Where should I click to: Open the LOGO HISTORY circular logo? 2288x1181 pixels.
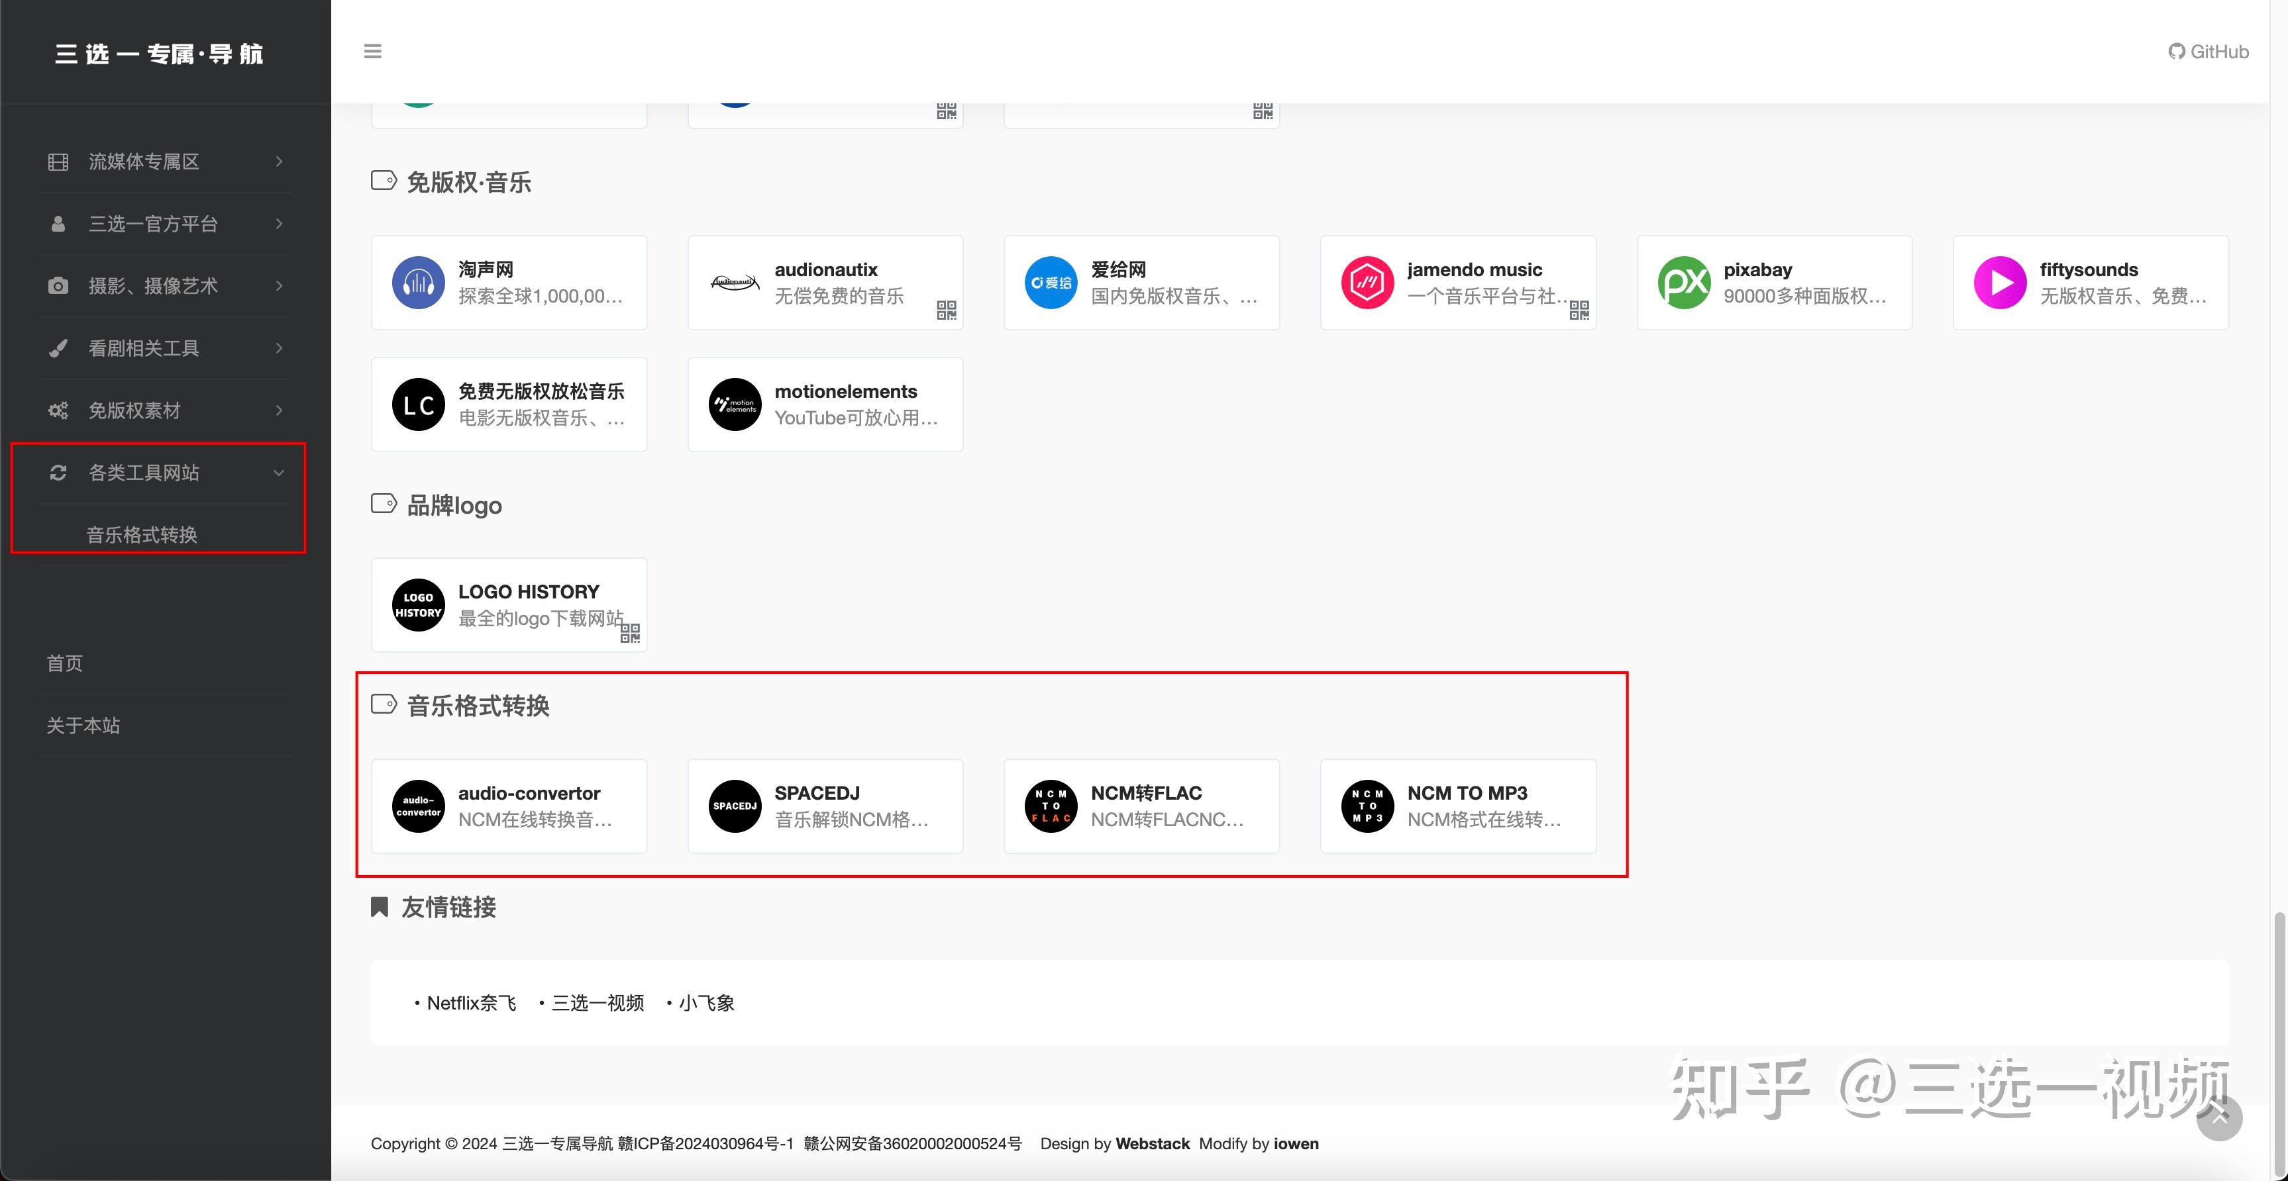(417, 604)
